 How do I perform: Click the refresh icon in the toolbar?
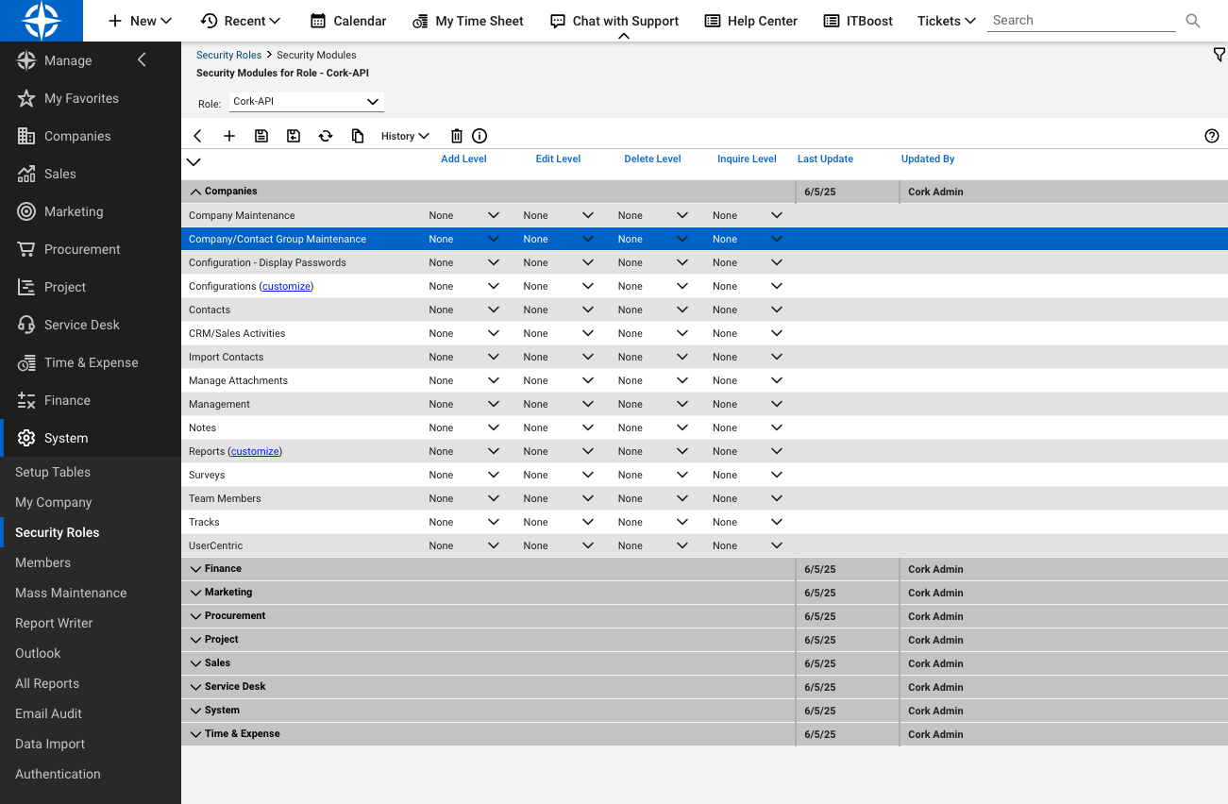(x=326, y=136)
